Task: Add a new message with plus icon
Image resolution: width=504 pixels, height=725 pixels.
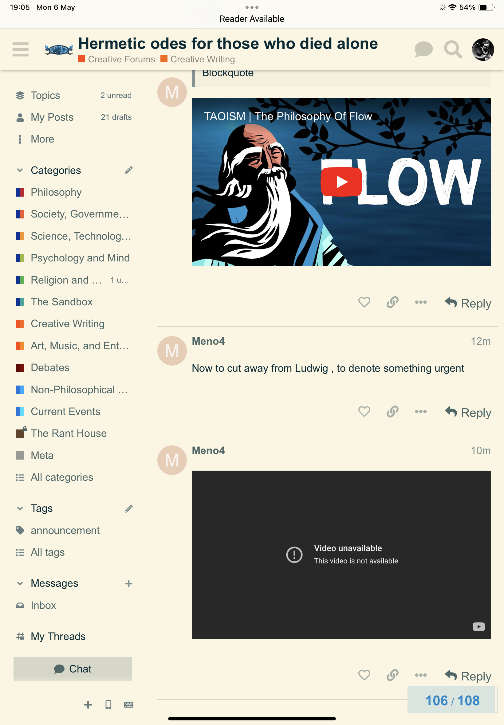Action: (x=128, y=584)
